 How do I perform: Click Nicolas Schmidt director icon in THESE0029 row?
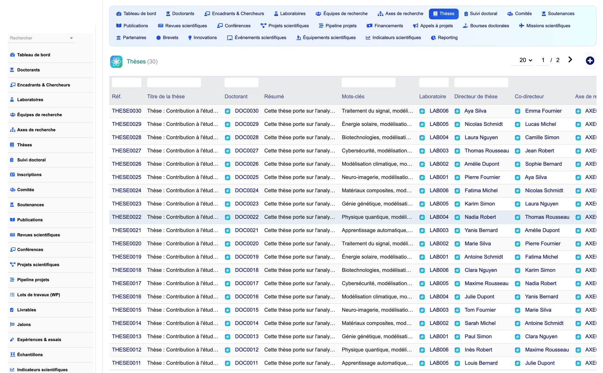[x=457, y=124]
